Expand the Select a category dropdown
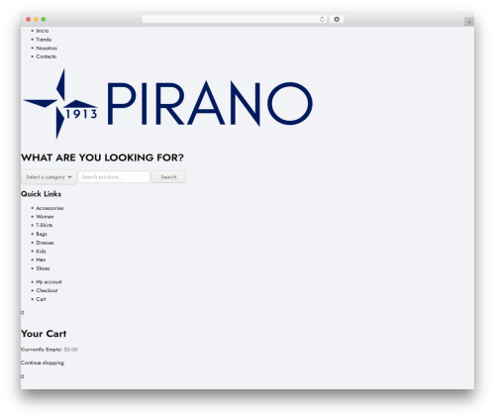The width and height of the screenshot is (495, 419). 49,177
